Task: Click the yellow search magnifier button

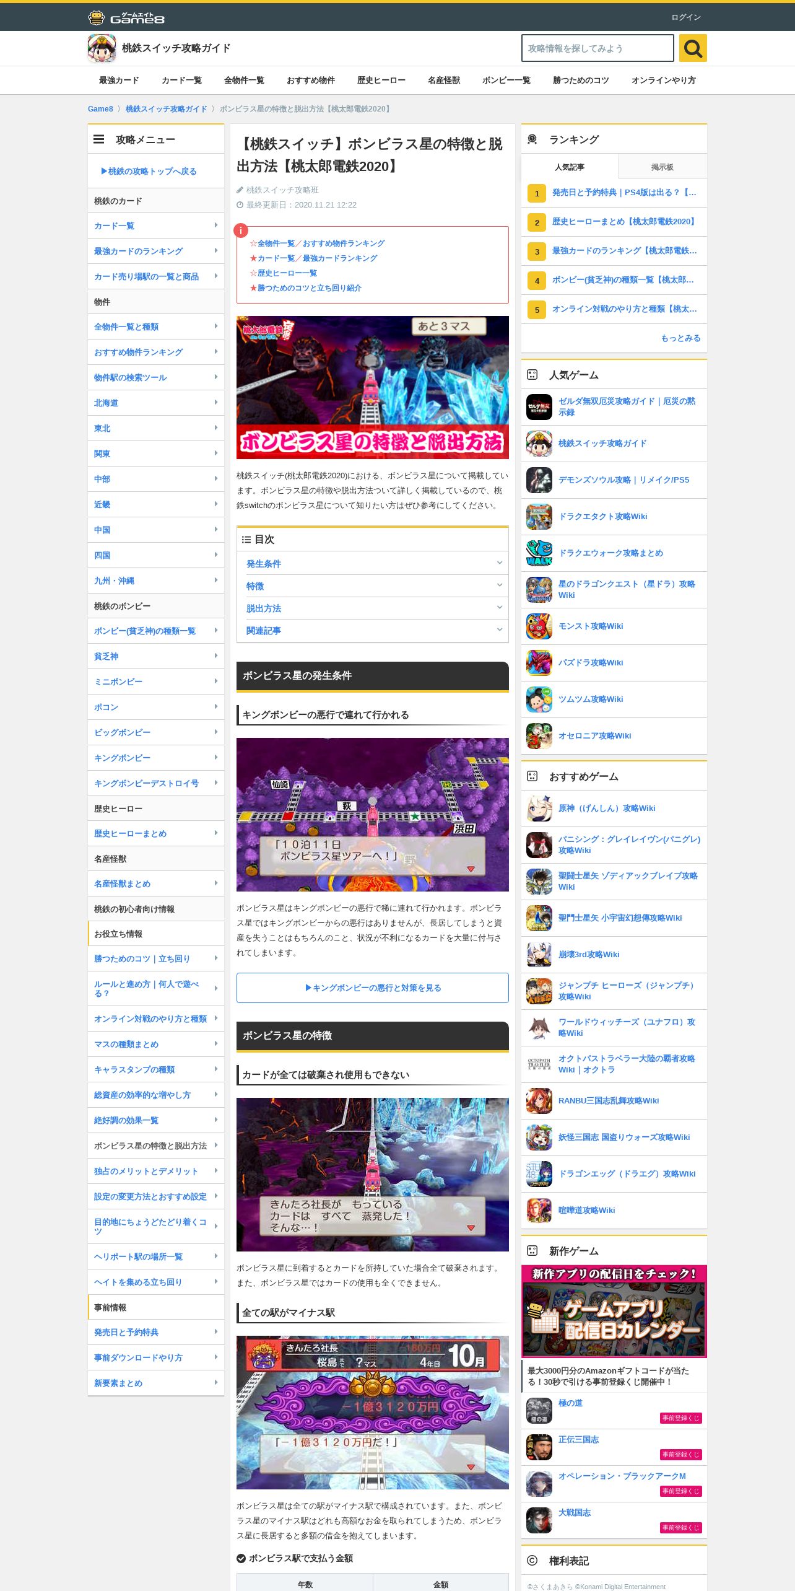Action: point(693,48)
